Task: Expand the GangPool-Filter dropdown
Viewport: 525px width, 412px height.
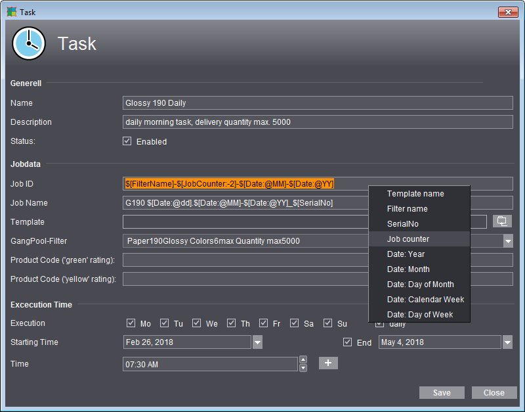Action: [508, 241]
